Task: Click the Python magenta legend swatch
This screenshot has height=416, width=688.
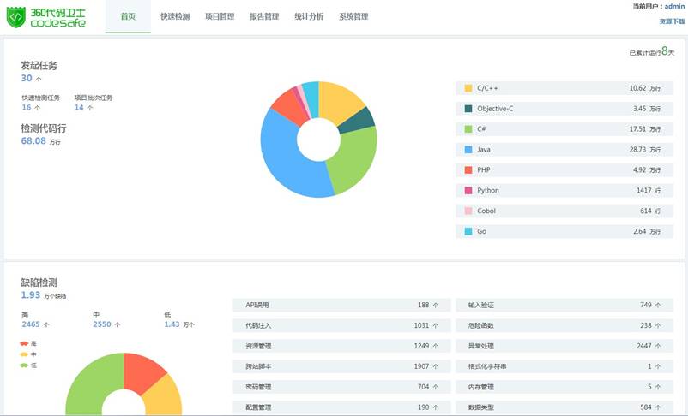Action: pos(468,190)
